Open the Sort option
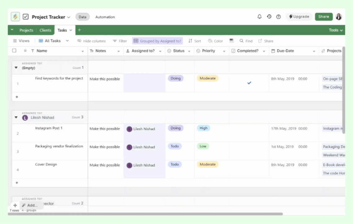 194,41
